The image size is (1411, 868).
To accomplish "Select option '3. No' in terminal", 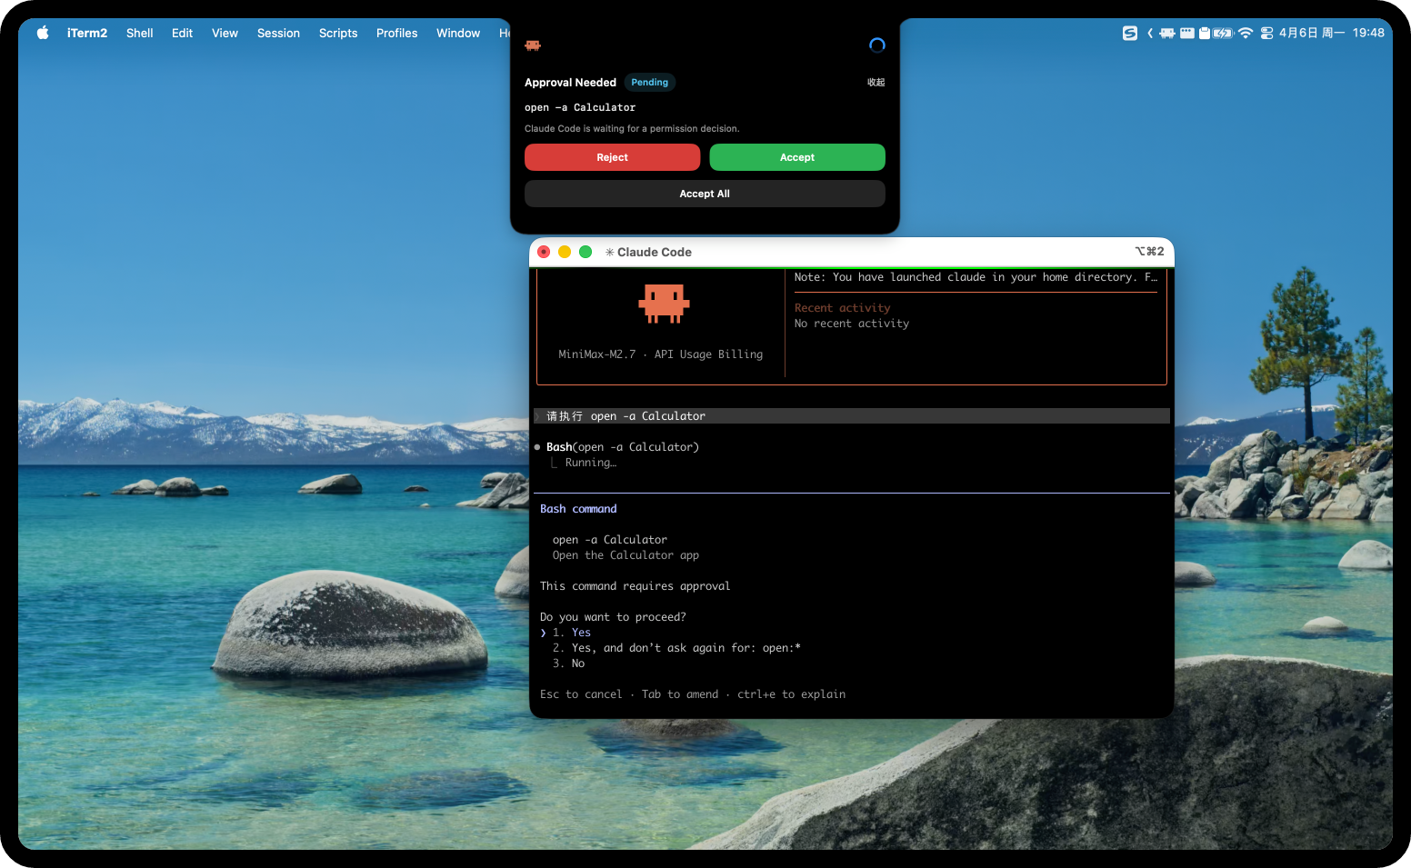I will tap(569, 663).
